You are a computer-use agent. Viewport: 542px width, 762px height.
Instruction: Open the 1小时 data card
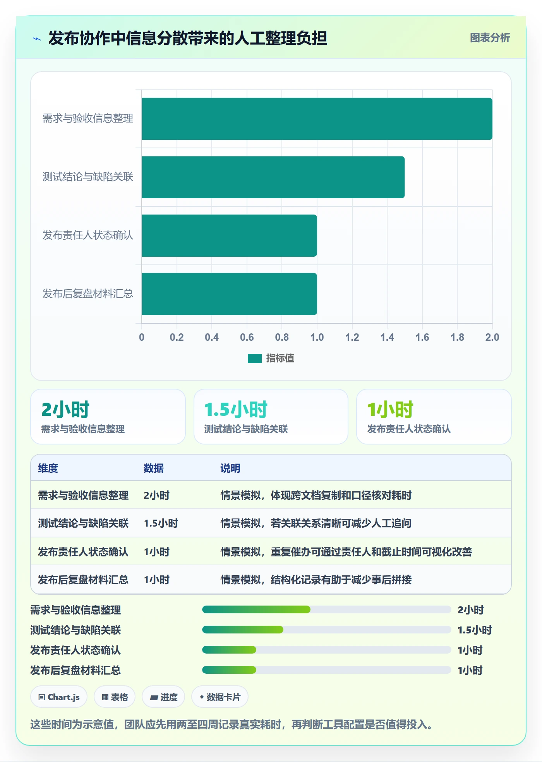[434, 417]
